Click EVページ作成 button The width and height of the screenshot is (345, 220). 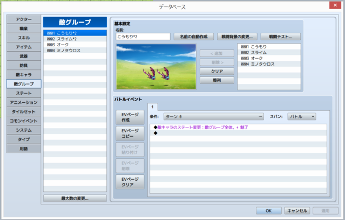point(130,117)
